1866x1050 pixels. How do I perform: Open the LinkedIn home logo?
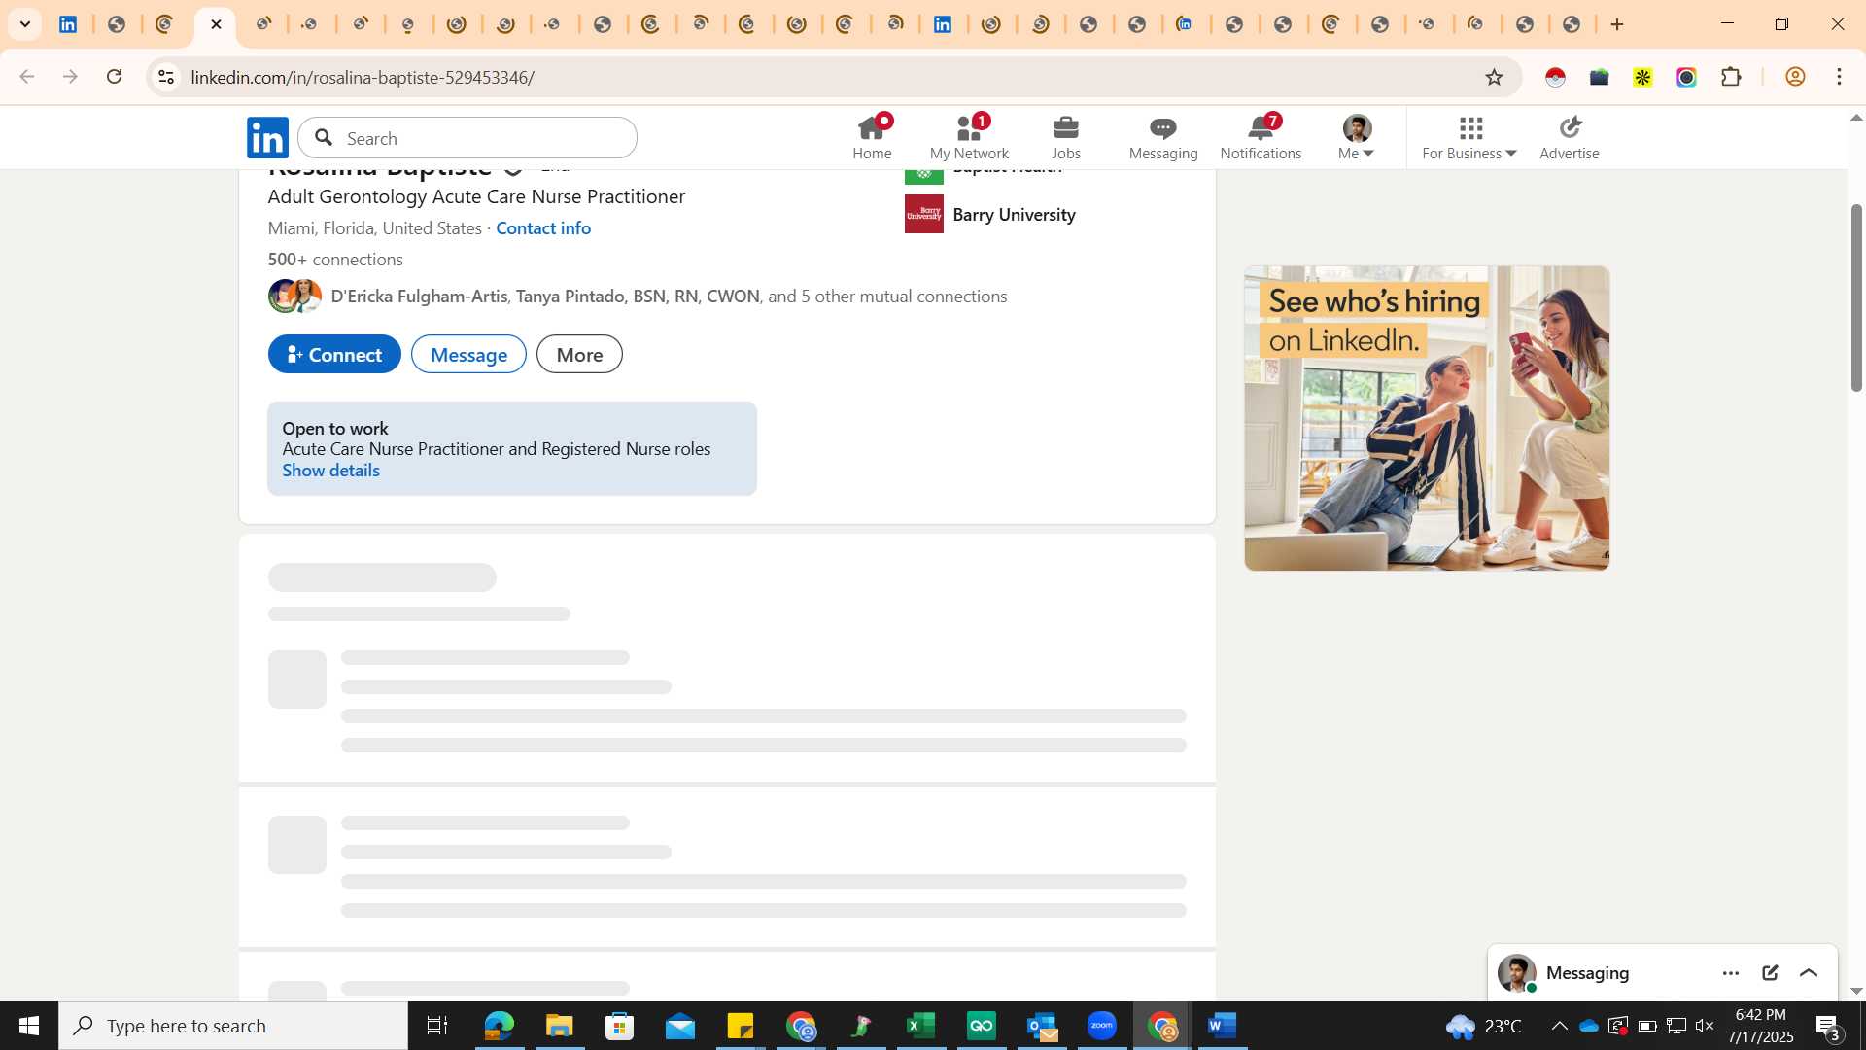pos(267,137)
